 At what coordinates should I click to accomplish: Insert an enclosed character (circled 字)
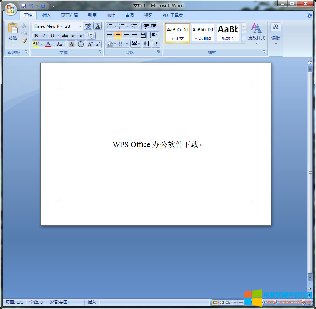click(81, 44)
